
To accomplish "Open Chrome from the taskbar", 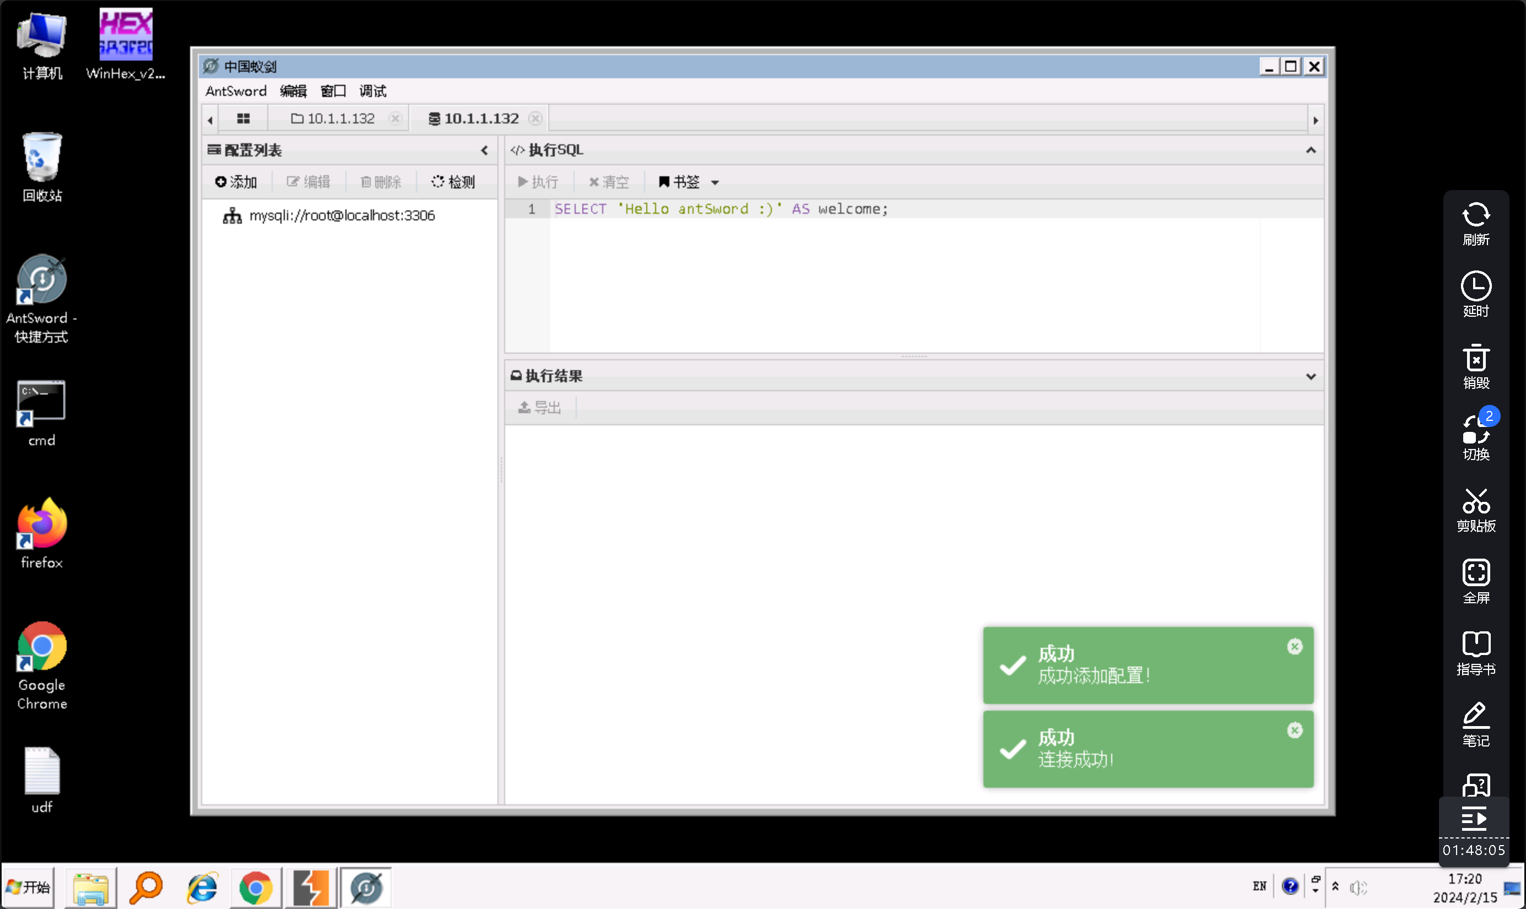I will 256,888.
